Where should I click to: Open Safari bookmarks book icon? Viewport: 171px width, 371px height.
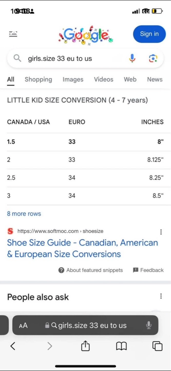(x=121, y=346)
